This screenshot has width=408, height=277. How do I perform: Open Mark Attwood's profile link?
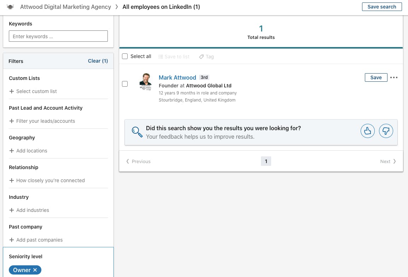(177, 77)
